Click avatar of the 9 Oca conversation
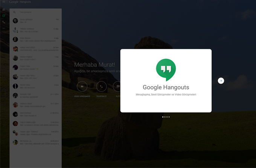Screen dimensions: 256x168 15,86
